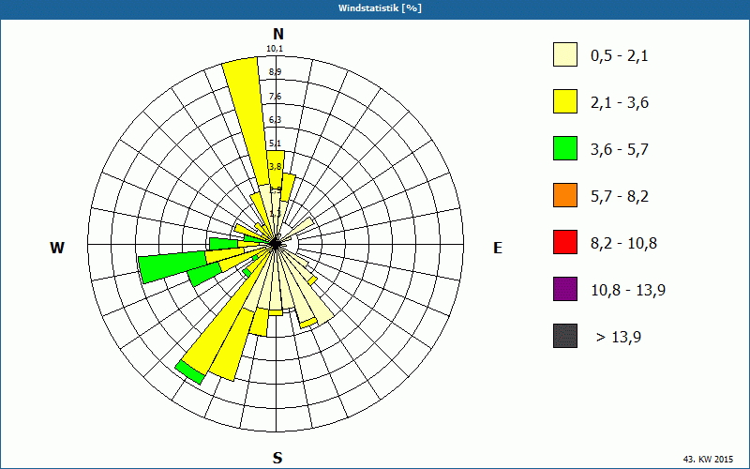This screenshot has width=750, height=469.
Task: Click the N compass label
Action: [x=277, y=34]
